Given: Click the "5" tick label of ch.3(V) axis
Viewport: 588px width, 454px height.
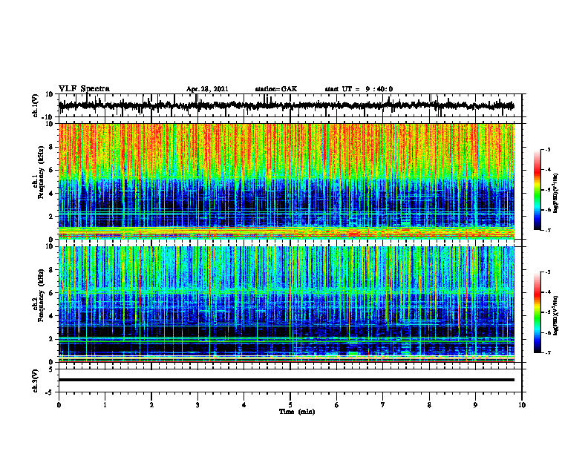Looking at the screenshot, I should click(x=51, y=369).
